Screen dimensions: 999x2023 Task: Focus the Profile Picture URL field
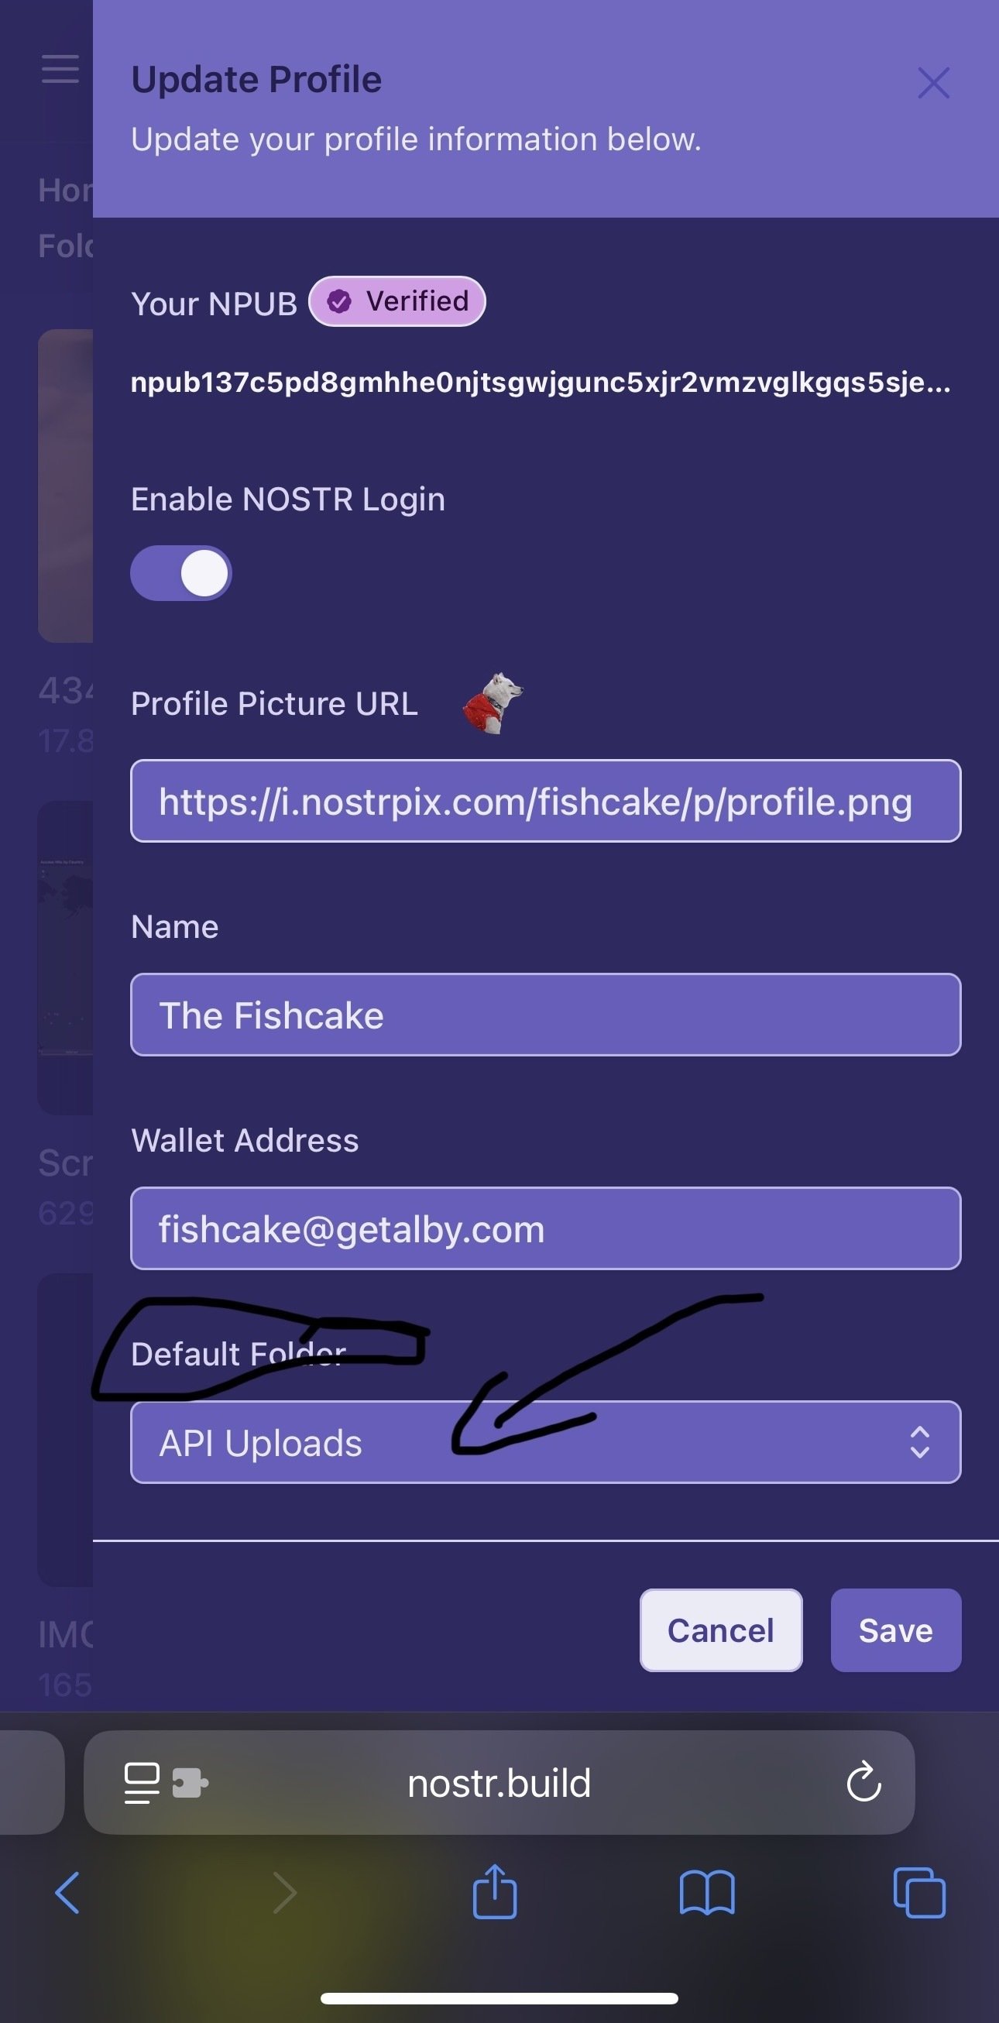(546, 801)
